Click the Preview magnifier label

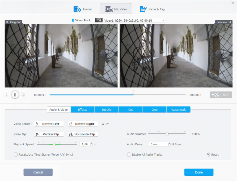pyautogui.click(x=224, y=22)
